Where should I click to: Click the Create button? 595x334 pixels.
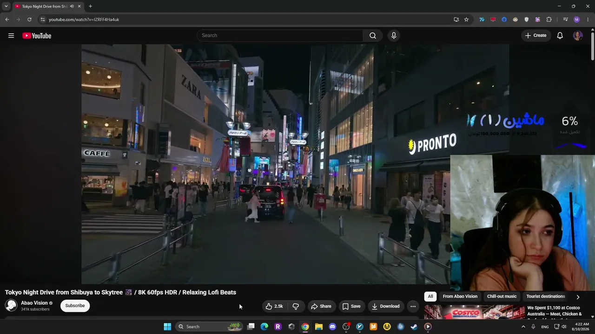[535, 36]
